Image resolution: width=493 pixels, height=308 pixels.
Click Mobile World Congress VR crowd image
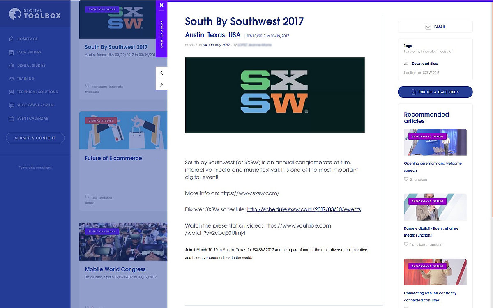[123, 241]
